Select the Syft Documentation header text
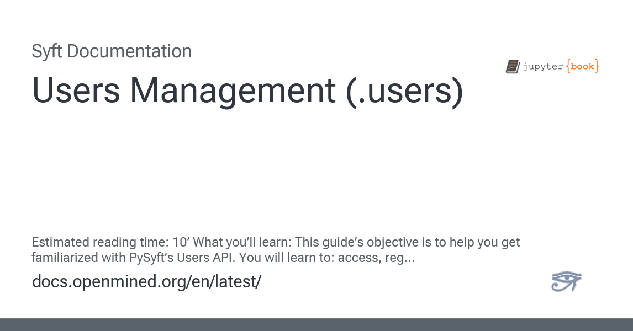 pos(112,51)
